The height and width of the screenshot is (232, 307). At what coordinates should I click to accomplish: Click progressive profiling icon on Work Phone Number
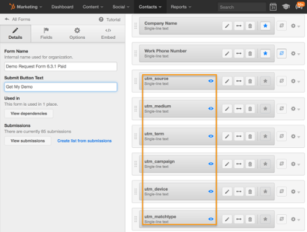coord(282,53)
